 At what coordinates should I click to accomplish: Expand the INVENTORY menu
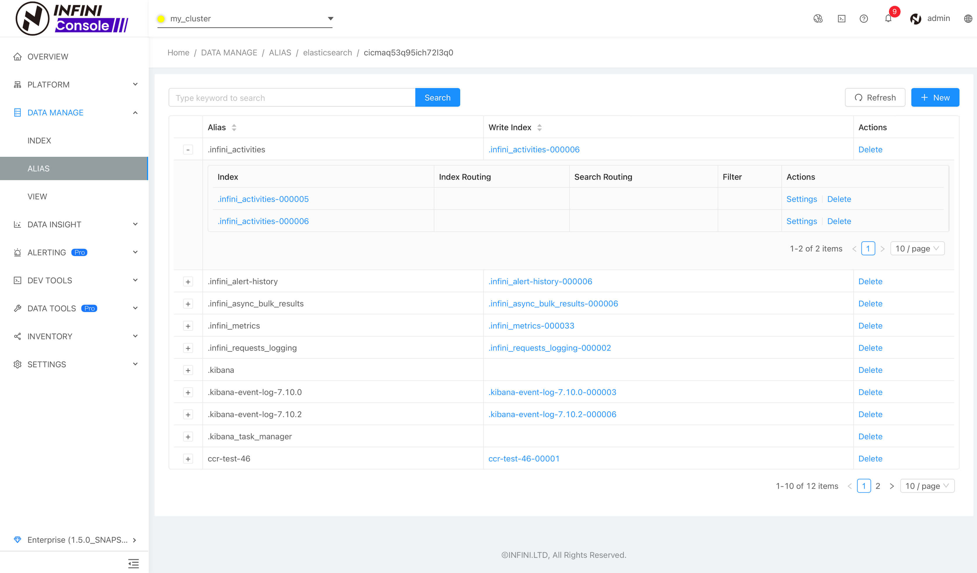pos(74,336)
